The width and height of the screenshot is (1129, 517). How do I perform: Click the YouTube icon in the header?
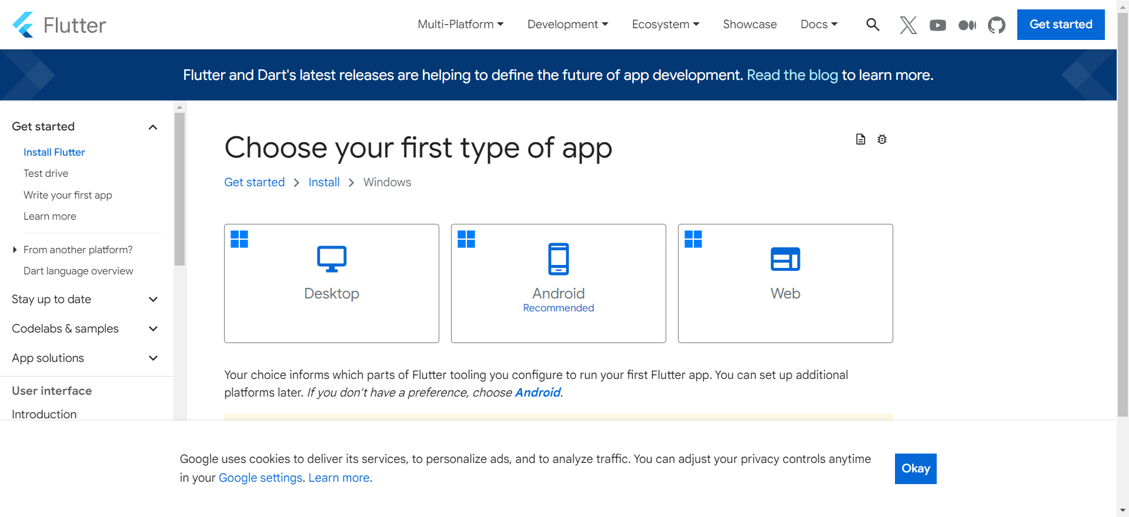click(x=937, y=25)
